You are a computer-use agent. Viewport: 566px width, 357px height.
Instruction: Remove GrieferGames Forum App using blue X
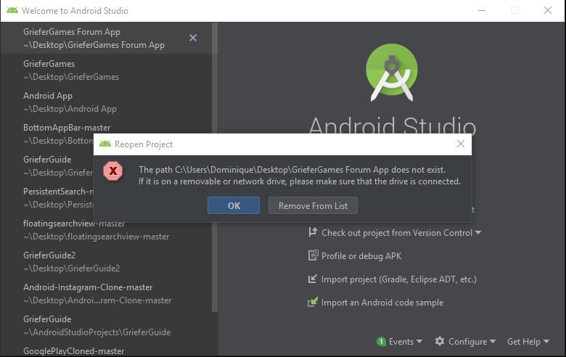pyautogui.click(x=193, y=38)
